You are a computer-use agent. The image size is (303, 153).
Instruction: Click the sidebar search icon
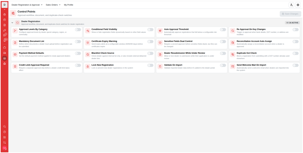coord(5,126)
